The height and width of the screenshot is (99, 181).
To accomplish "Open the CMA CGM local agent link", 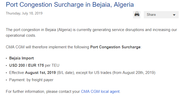I will (100, 92).
